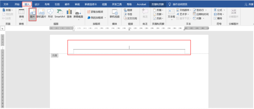Insert a Bookmark (书签)
The height and width of the screenshot is (109, 254).
tap(128, 14)
